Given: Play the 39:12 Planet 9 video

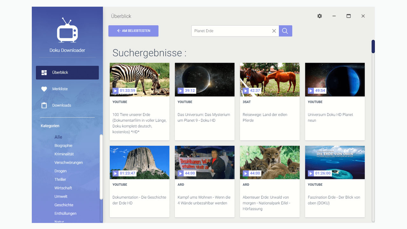Looking at the screenshot, I should tap(180, 91).
